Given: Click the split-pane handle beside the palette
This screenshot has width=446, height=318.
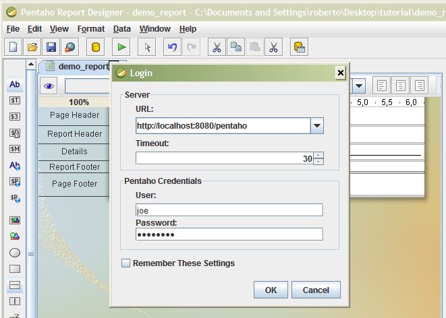Looking at the screenshot, I should coord(31,254).
